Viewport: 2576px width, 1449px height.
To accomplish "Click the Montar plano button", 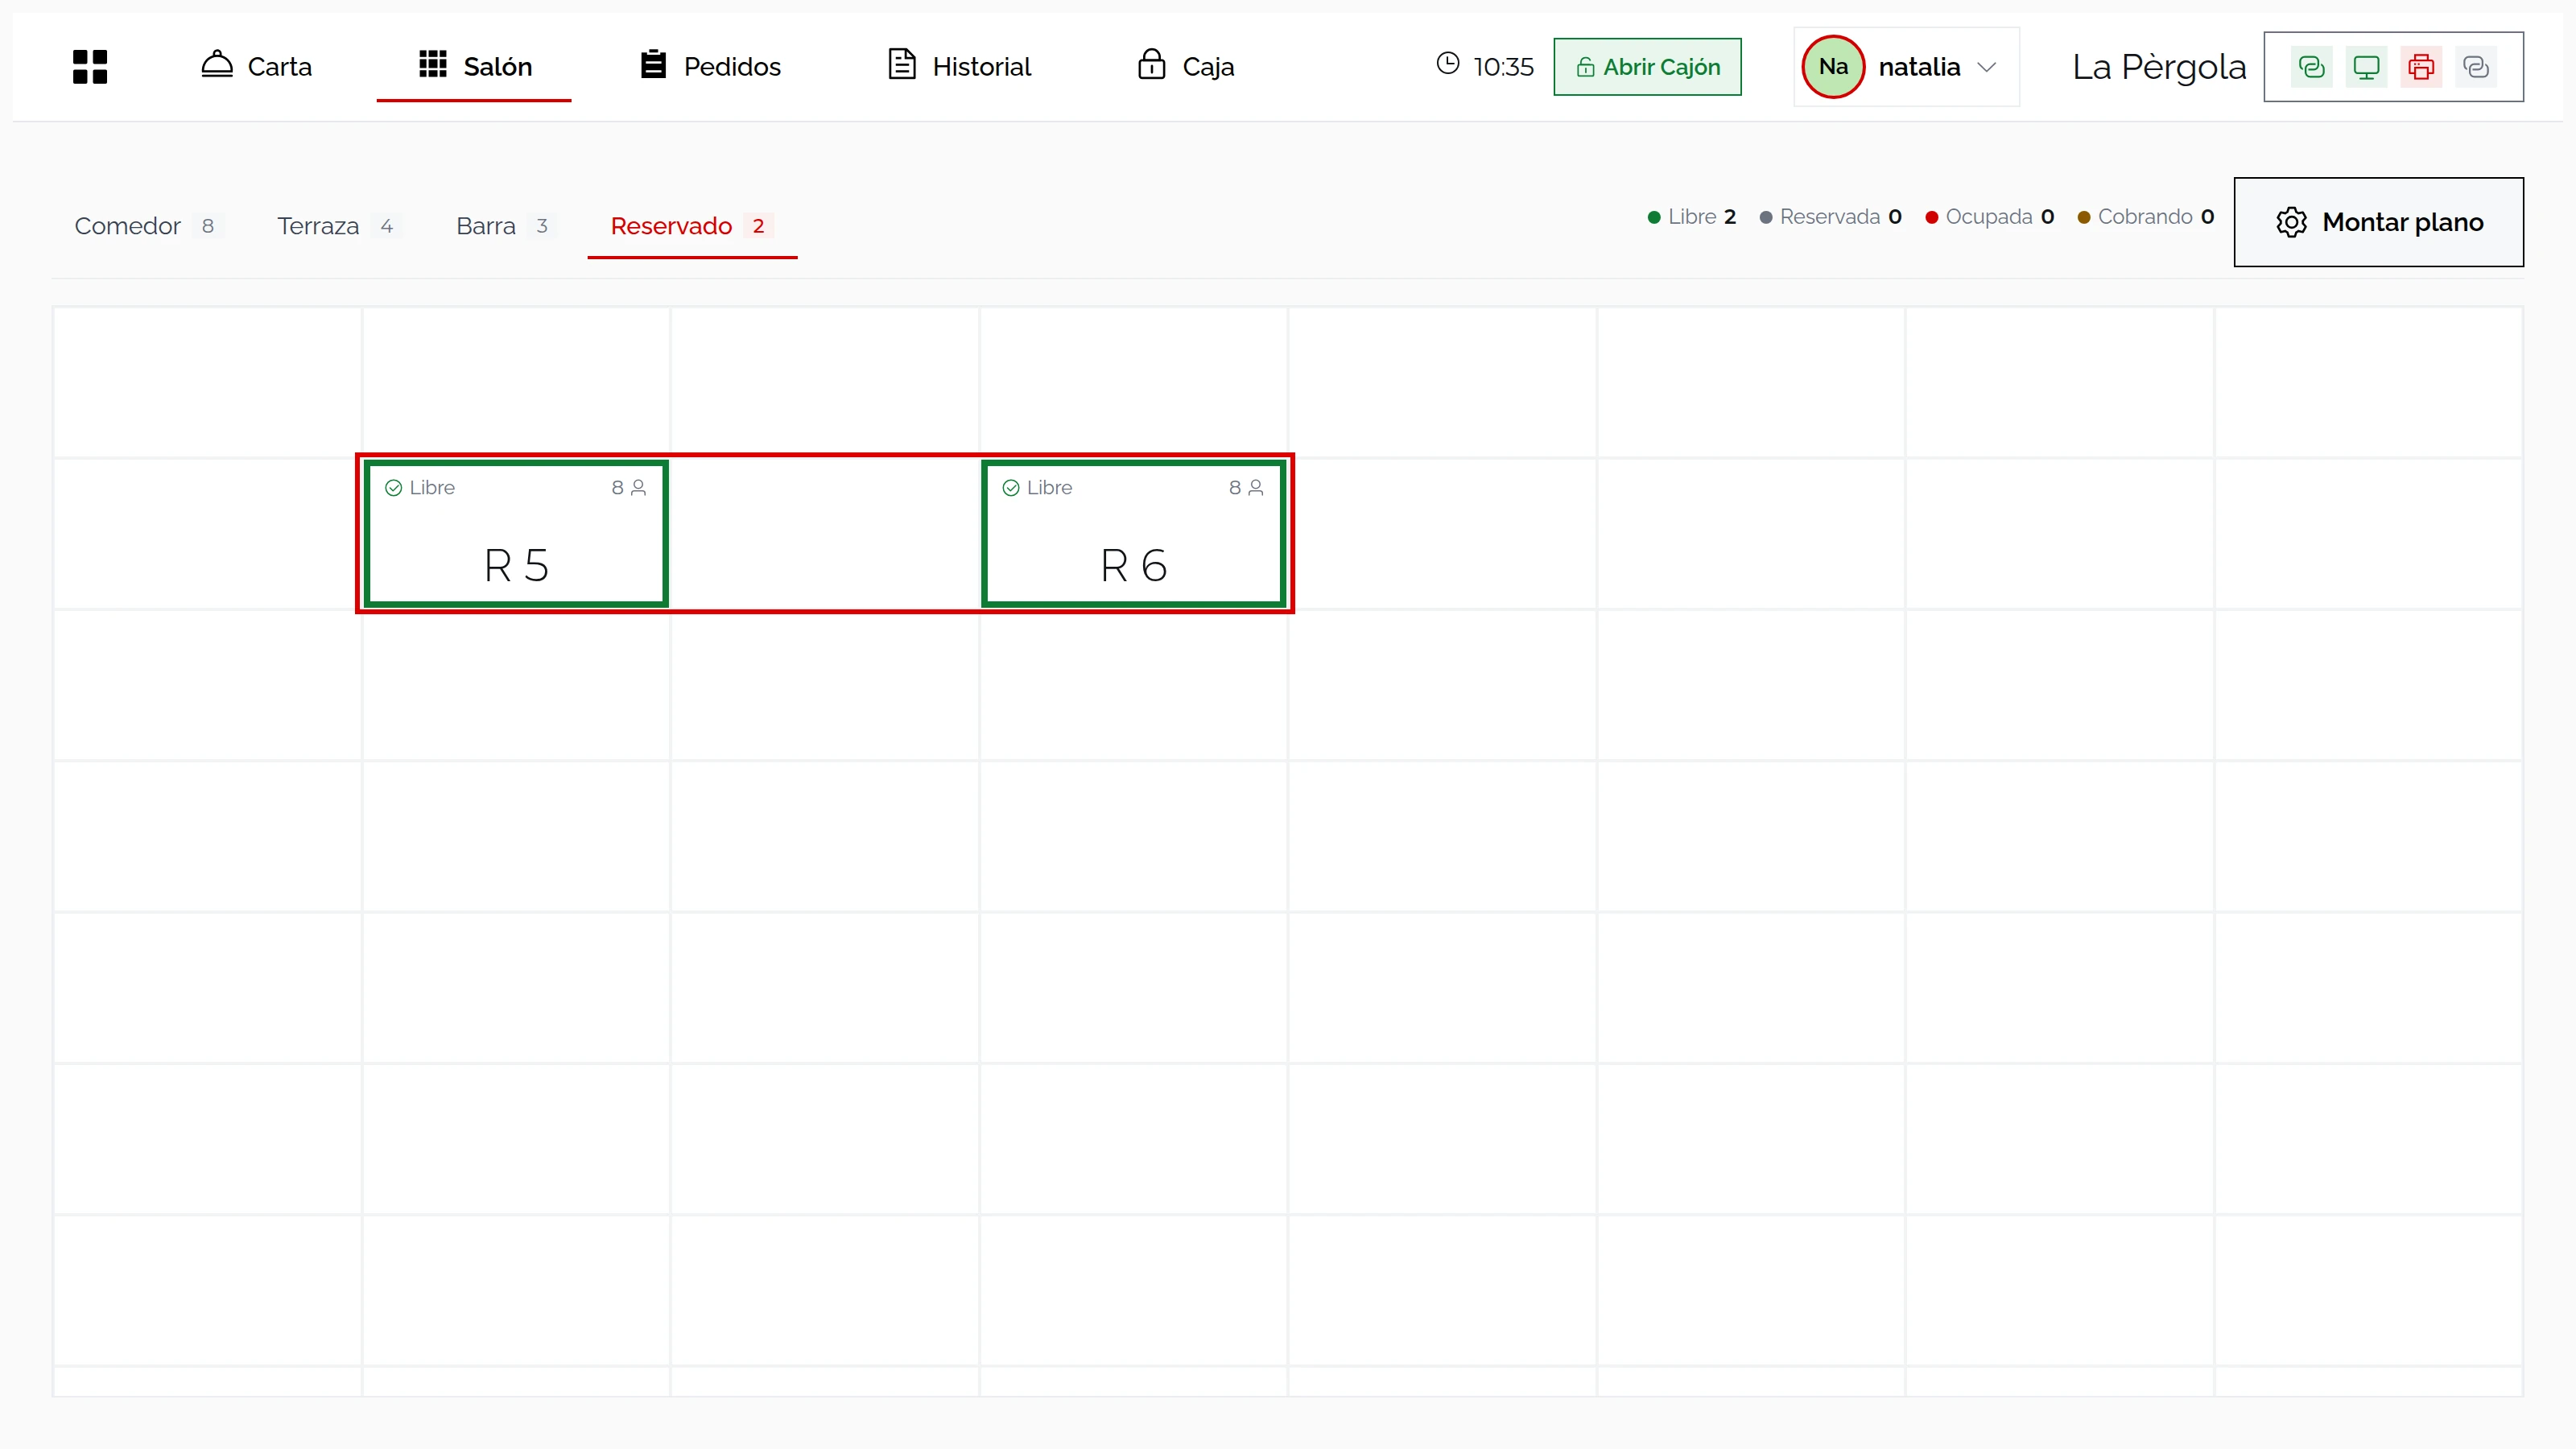I will 2379,222.
